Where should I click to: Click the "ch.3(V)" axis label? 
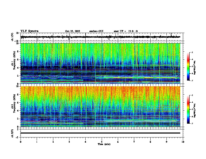[x=12, y=134]
